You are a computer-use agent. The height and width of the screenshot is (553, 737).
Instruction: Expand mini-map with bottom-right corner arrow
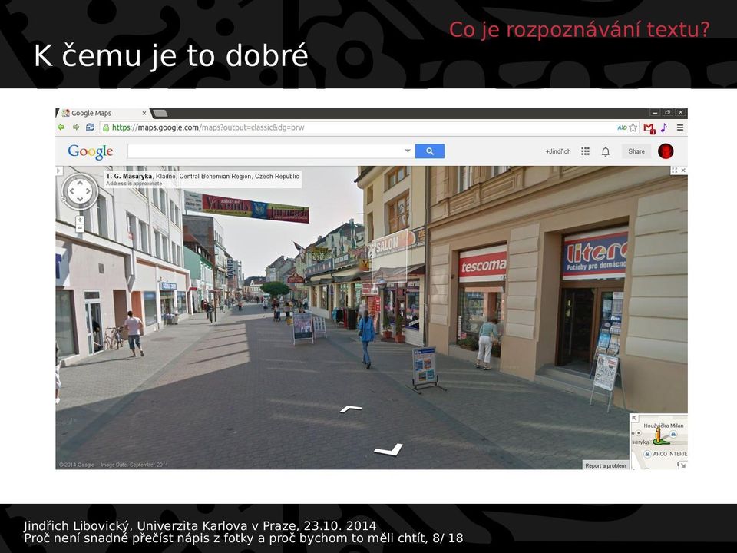tap(682, 465)
